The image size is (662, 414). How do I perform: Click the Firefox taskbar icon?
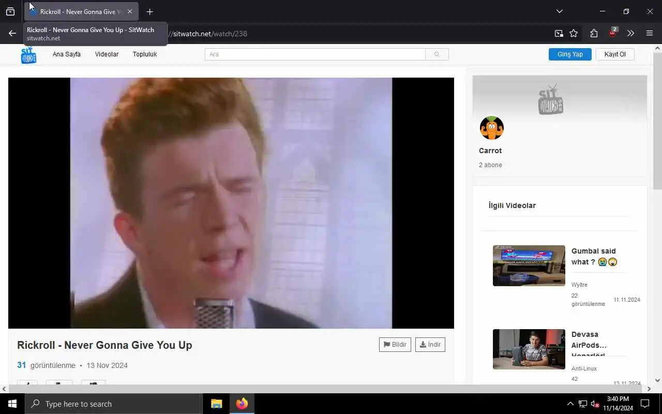pyautogui.click(x=242, y=404)
